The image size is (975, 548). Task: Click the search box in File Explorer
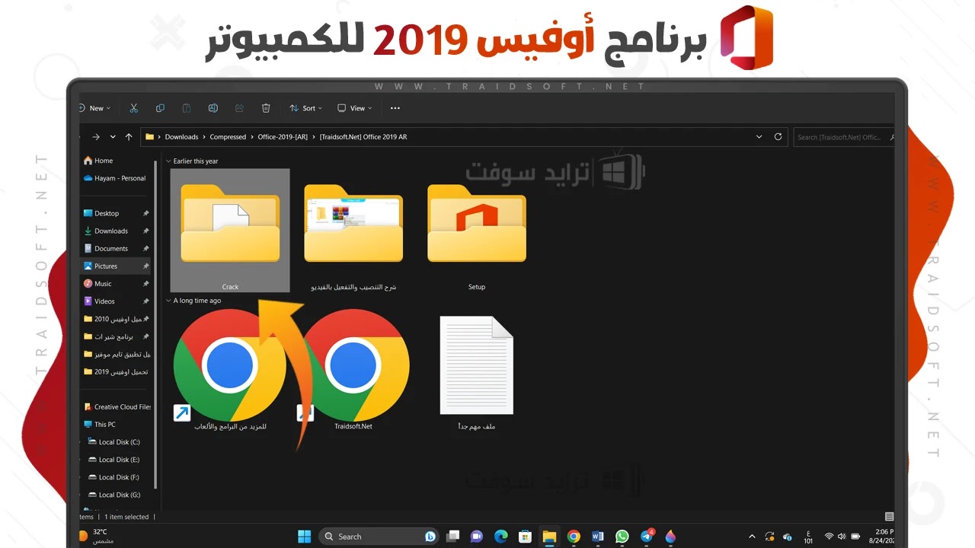[x=842, y=137]
